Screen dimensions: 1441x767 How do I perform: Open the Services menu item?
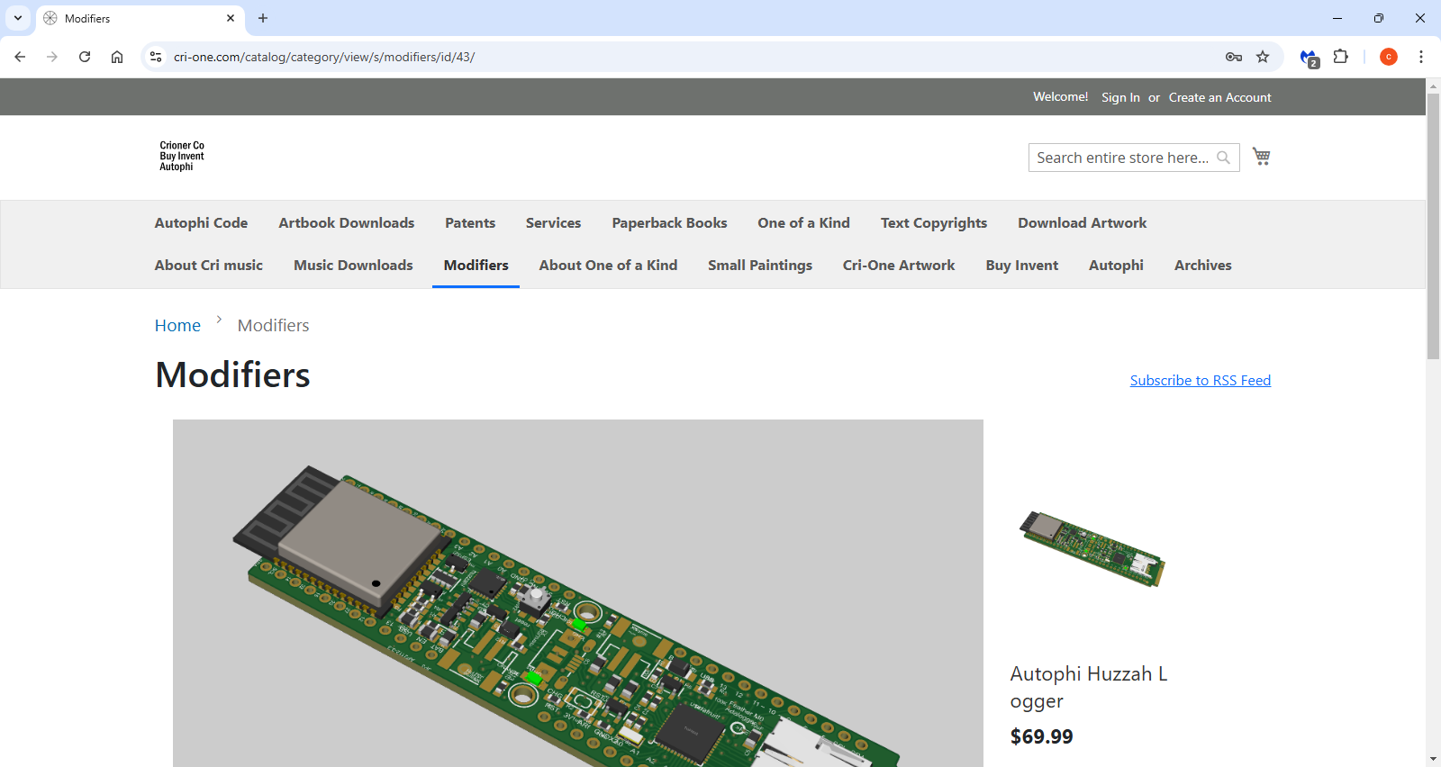click(x=553, y=222)
